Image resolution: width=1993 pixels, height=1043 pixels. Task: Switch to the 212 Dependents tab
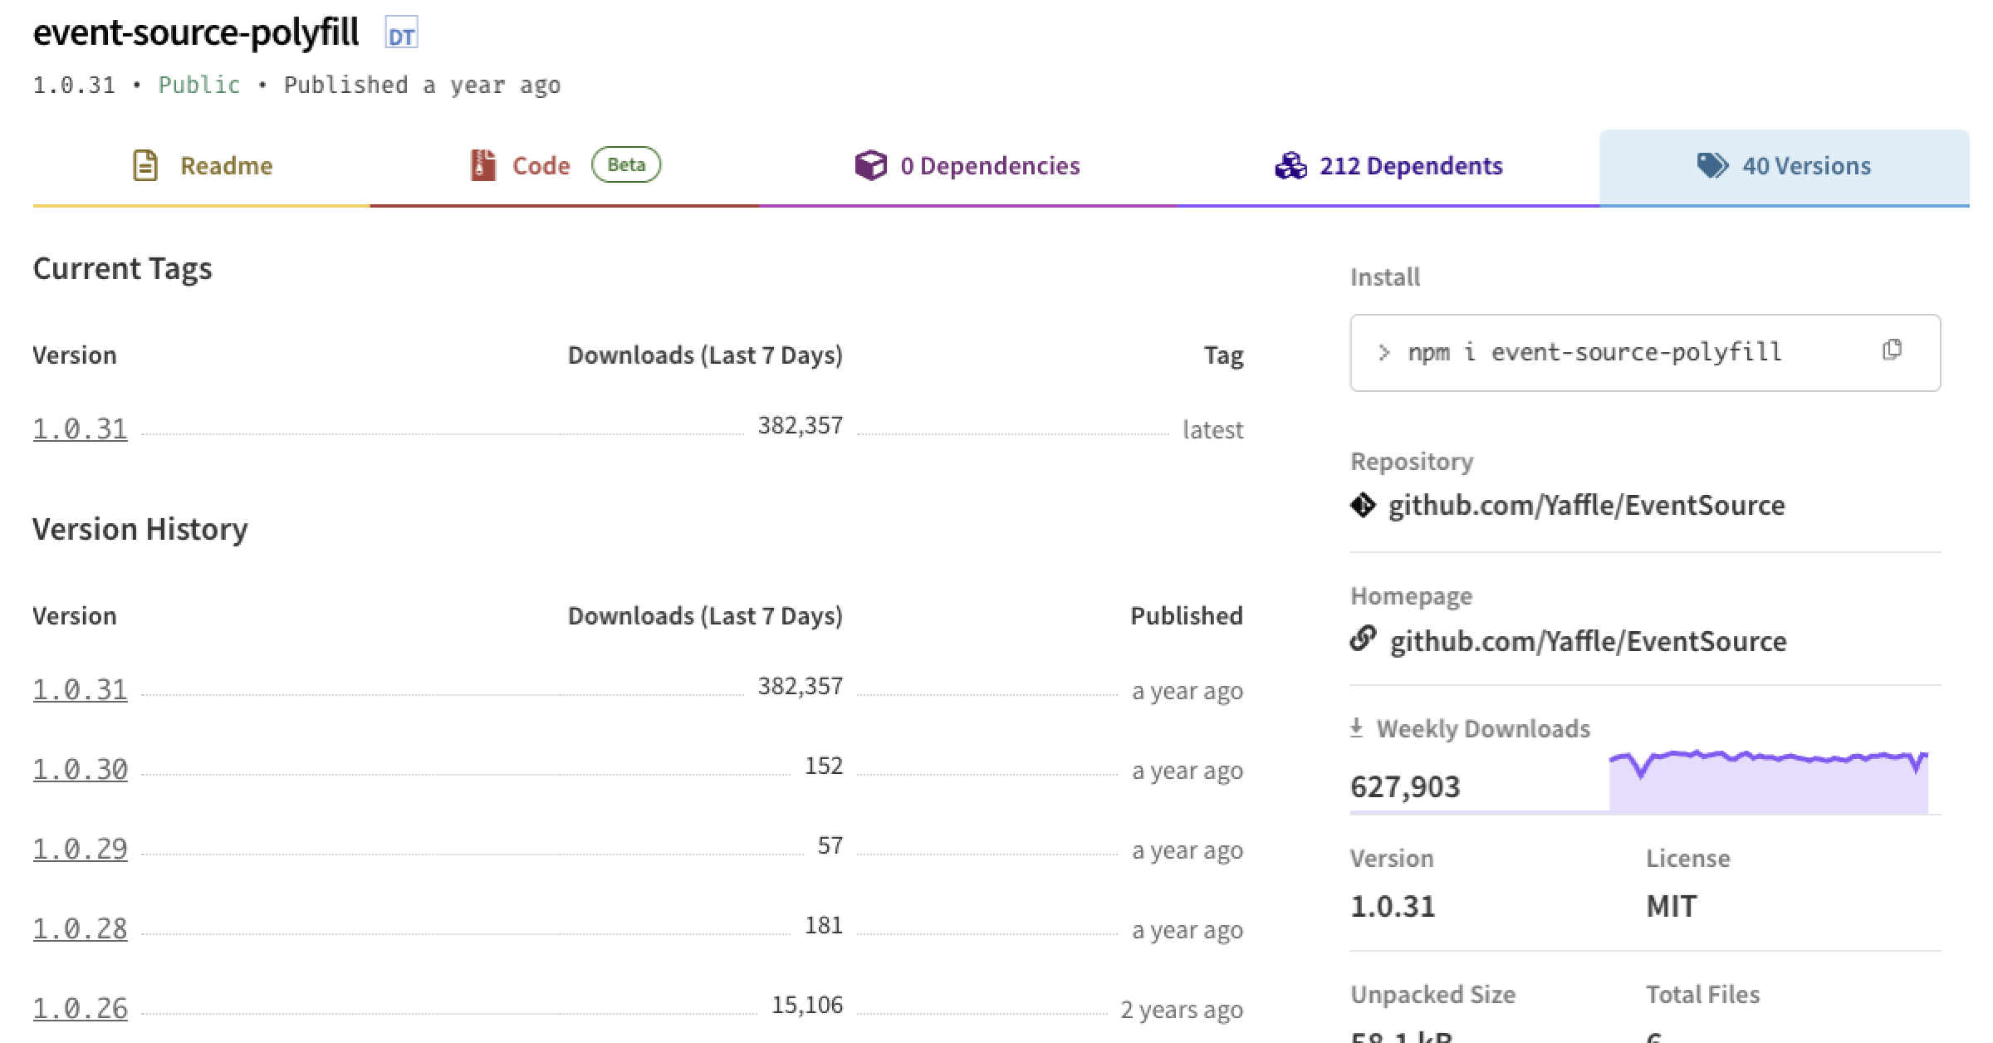pos(1410,166)
